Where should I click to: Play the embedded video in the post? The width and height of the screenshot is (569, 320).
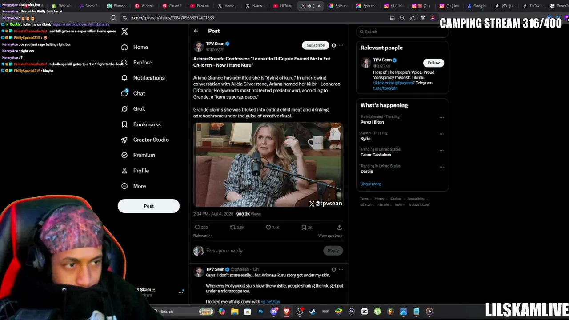coord(268,165)
